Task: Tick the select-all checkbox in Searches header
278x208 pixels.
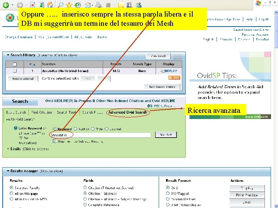Action: (15, 64)
